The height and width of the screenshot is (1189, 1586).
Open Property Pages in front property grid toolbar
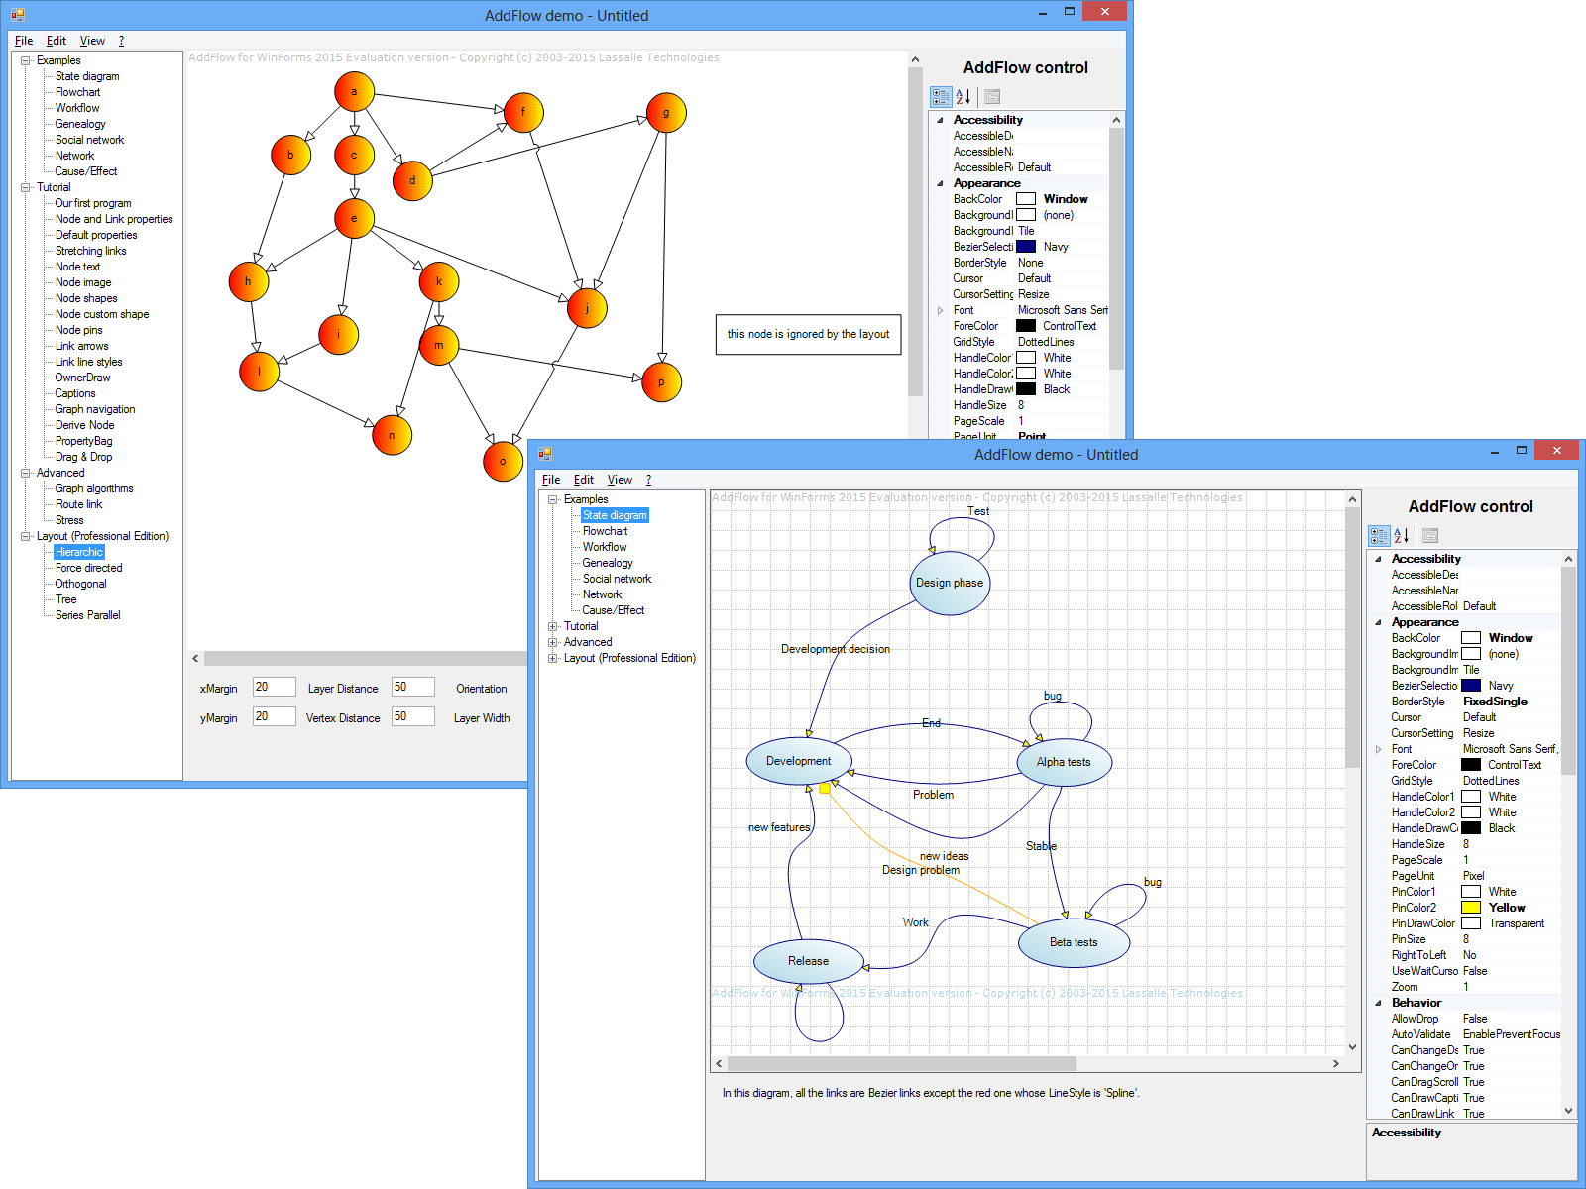click(1430, 535)
